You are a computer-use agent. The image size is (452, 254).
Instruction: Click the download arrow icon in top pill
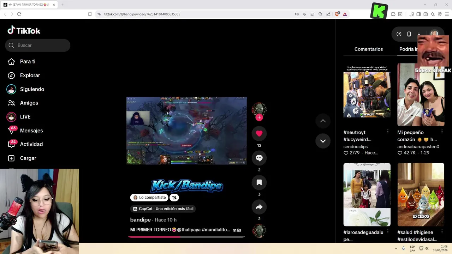(x=419, y=34)
